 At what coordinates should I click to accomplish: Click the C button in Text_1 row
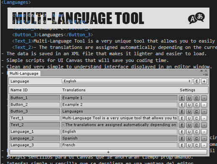pyautogui.click(x=196, y=118)
